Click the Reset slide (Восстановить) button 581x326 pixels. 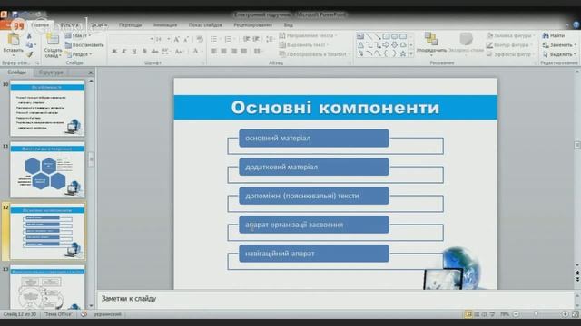[x=84, y=45]
